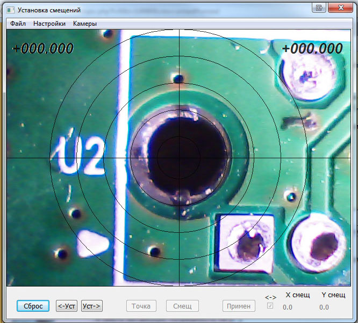This screenshot has width=358, height=323.
Task: Click the left +000.000 coordinate readout
Action: [43, 48]
